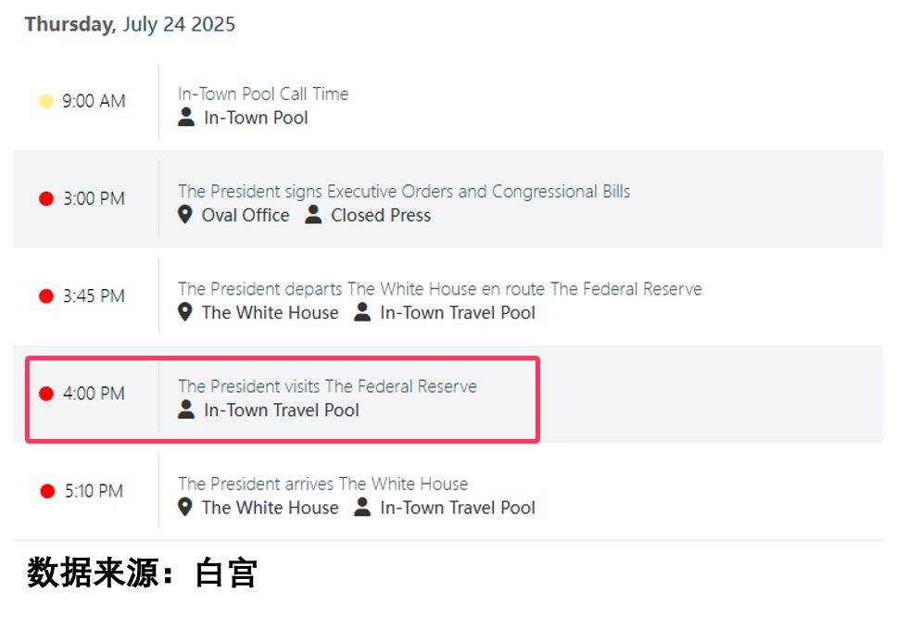Screen dimensions: 921x617
Task: Open The President visits The Federal Reserve event
Action: pos(327,386)
